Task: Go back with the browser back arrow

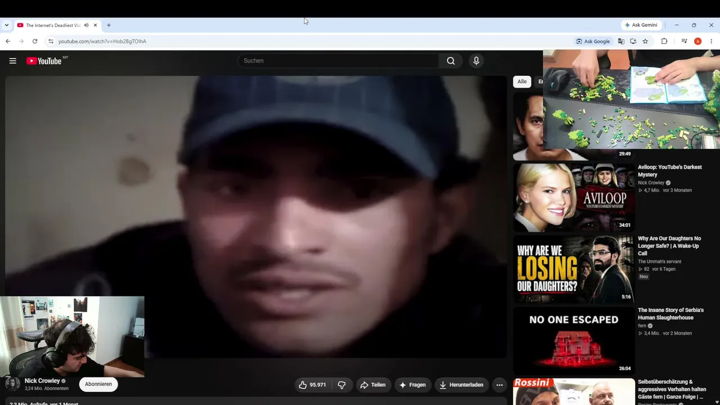Action: click(x=8, y=41)
